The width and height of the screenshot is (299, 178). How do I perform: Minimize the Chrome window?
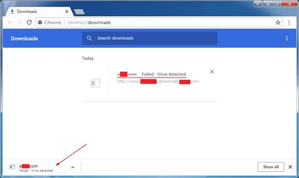pos(268,3)
